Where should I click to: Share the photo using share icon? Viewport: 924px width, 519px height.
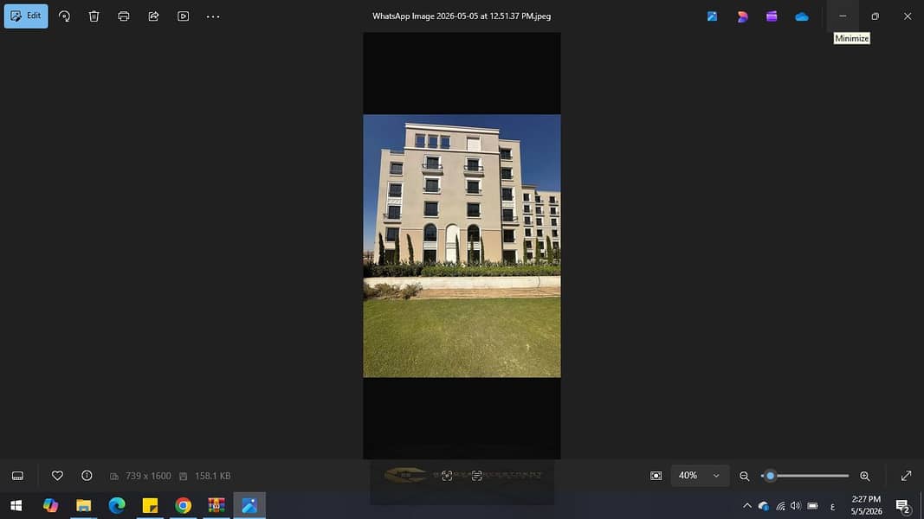click(x=154, y=16)
